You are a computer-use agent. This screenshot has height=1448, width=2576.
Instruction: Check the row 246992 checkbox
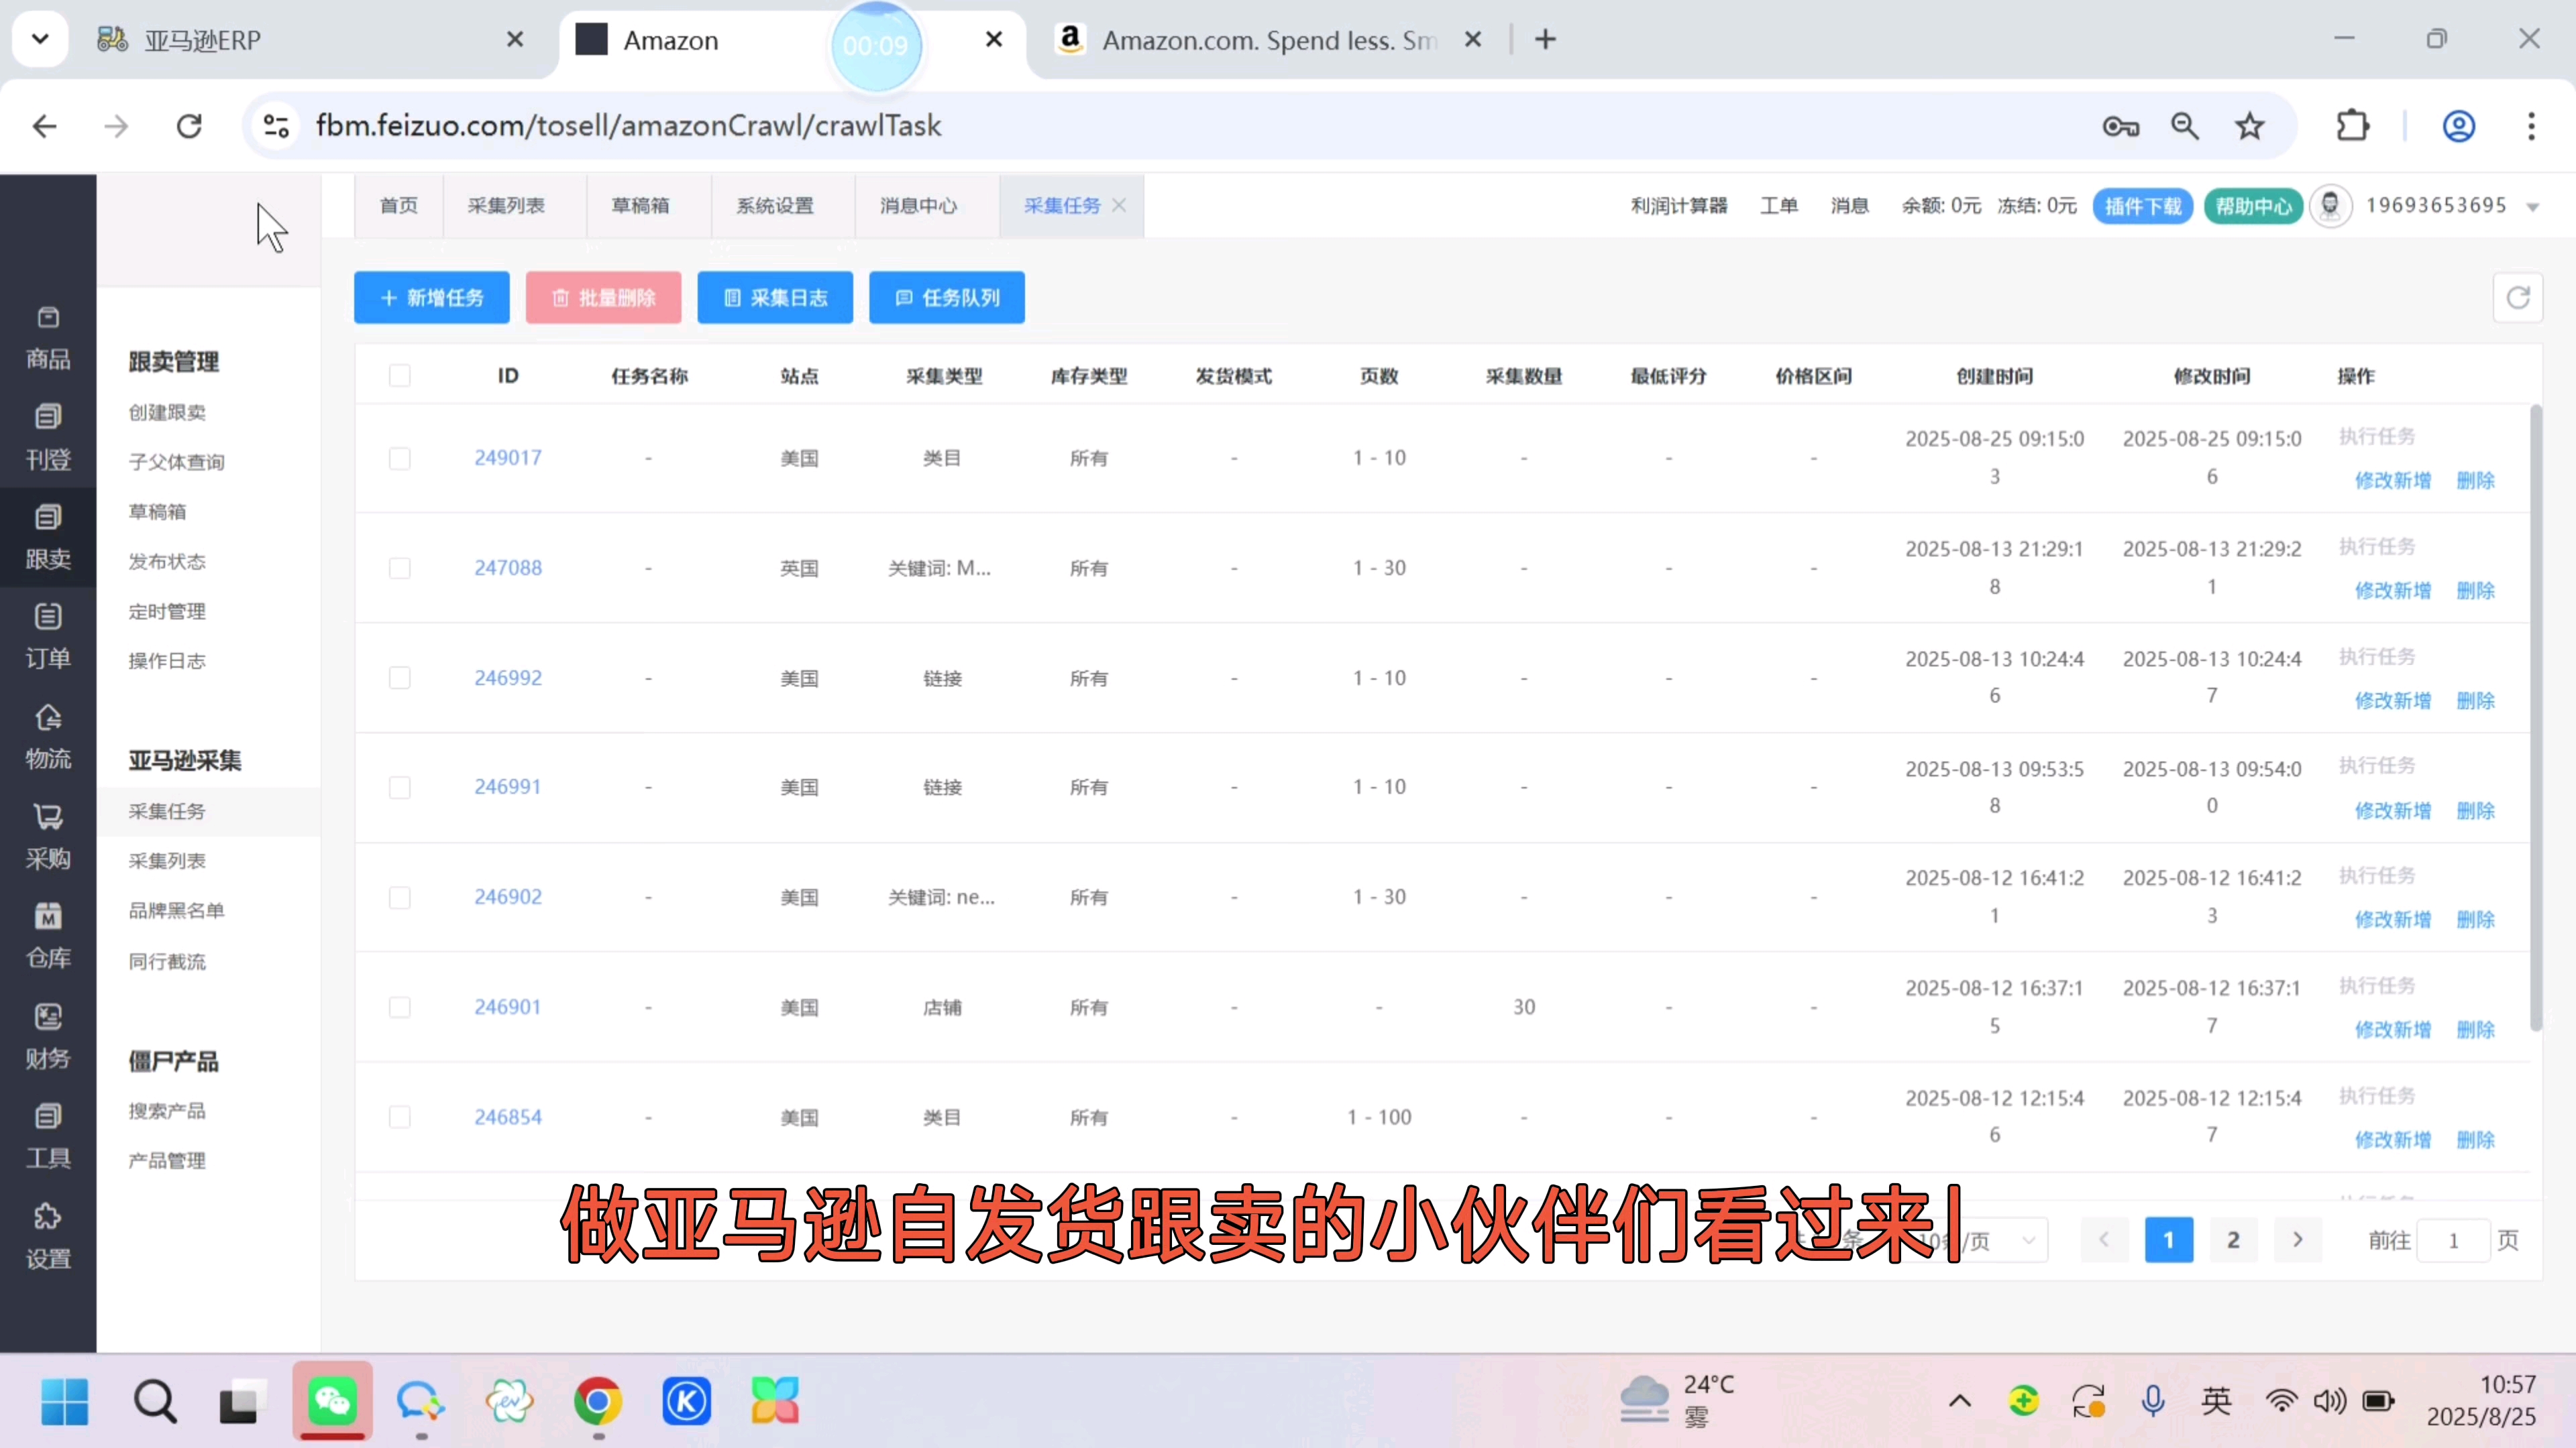coord(399,678)
